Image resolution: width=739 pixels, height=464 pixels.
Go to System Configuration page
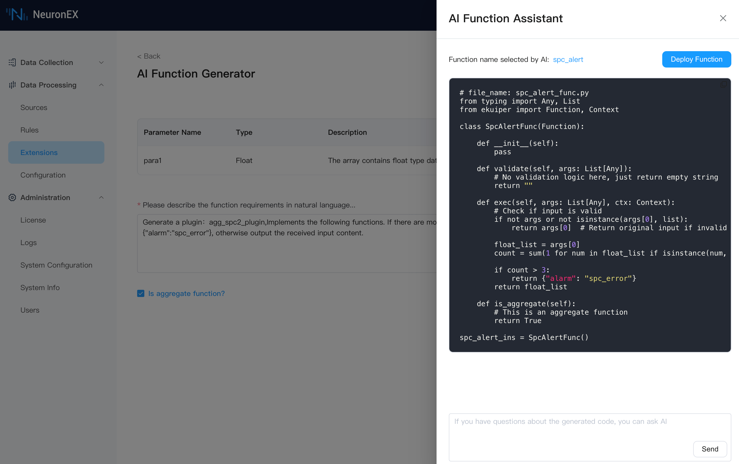click(x=56, y=265)
